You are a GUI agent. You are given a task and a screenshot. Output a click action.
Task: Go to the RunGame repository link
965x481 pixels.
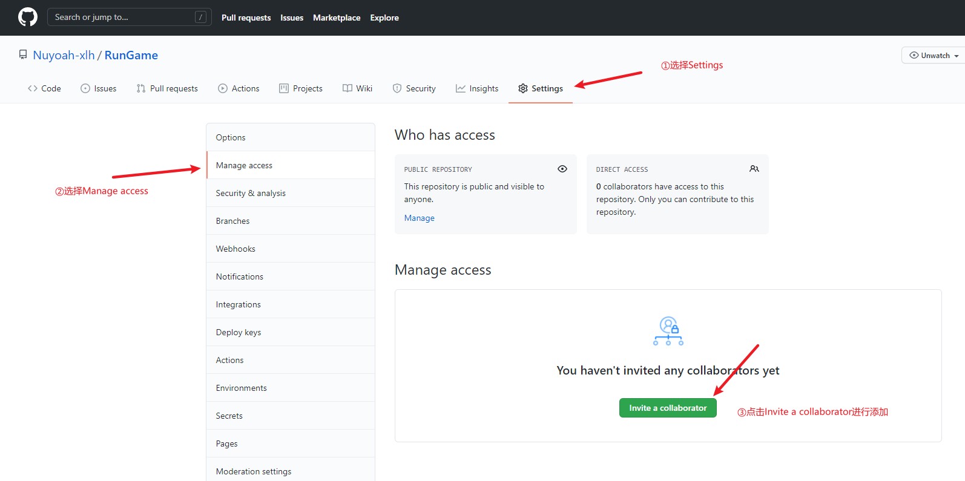(x=131, y=55)
